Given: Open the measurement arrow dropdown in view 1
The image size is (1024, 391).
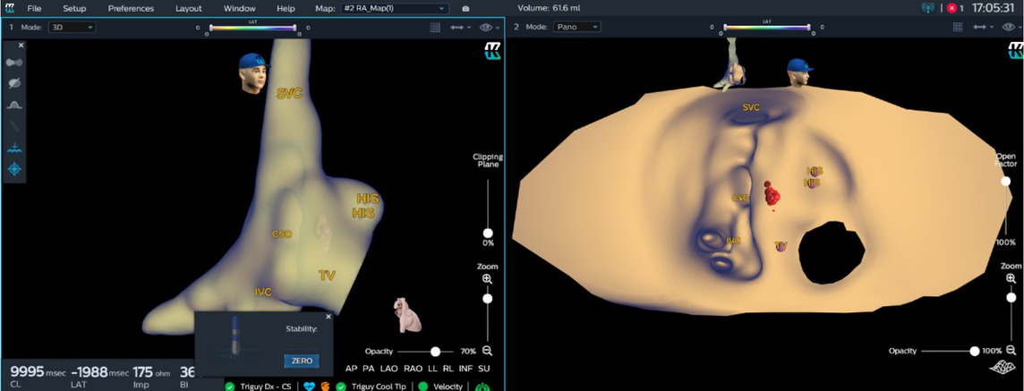Looking at the screenshot, I should point(460,28).
